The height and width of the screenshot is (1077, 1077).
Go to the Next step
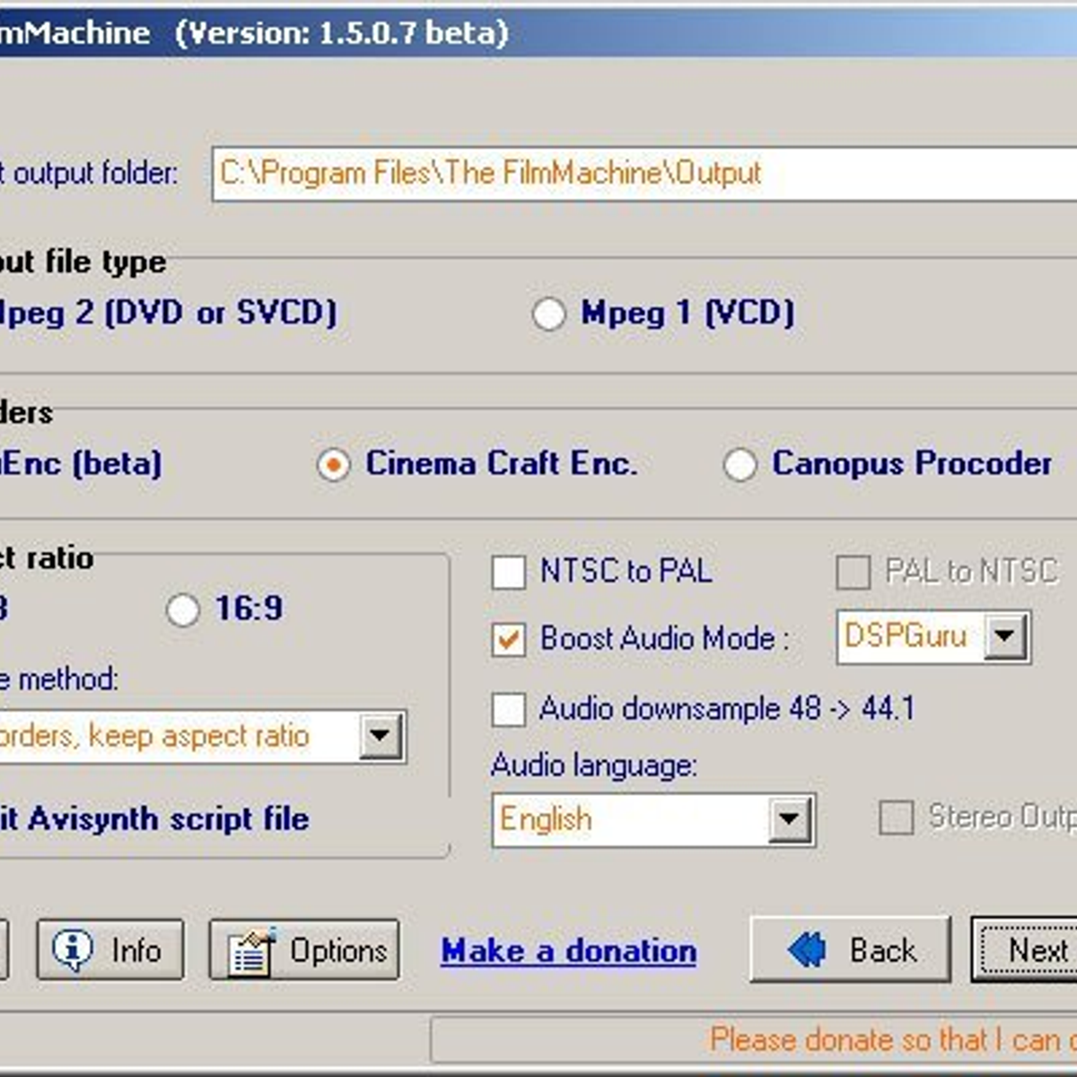1026,950
